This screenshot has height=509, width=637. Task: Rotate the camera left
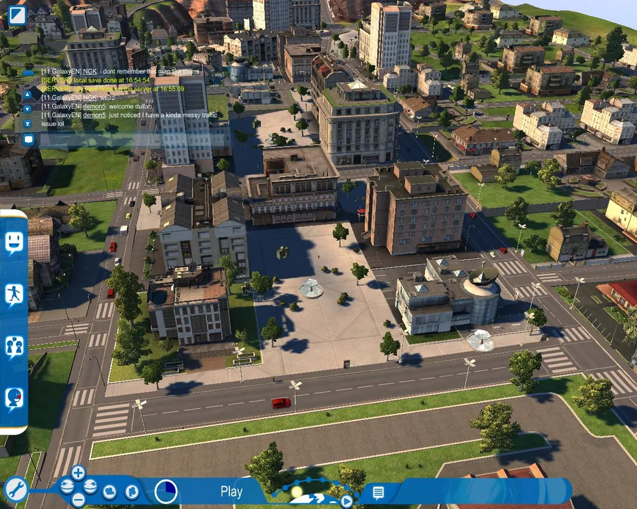pos(66,487)
